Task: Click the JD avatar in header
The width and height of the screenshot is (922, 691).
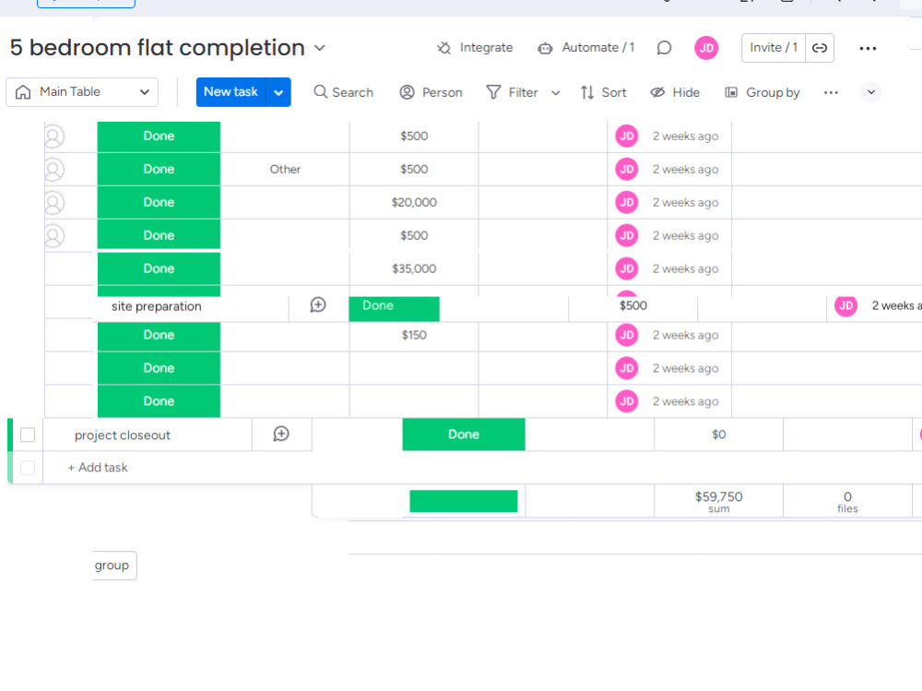Action: 706,48
